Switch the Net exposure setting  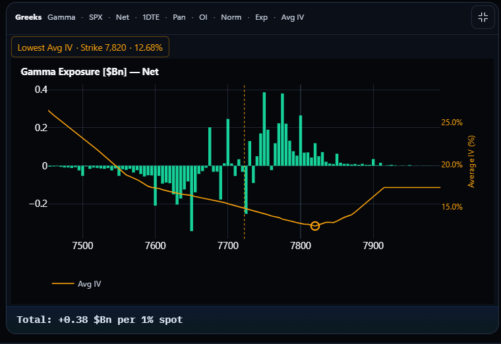pos(123,17)
